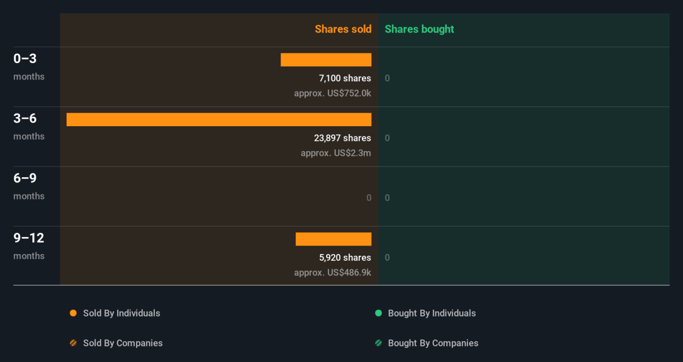Select the Sold By Individuals legend label
The image size is (683, 362).
pos(122,313)
